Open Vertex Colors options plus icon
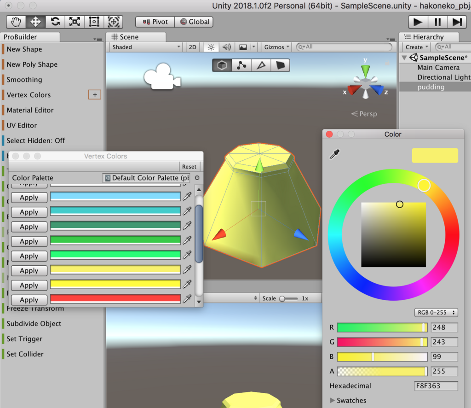This screenshot has width=471, height=408. [95, 95]
